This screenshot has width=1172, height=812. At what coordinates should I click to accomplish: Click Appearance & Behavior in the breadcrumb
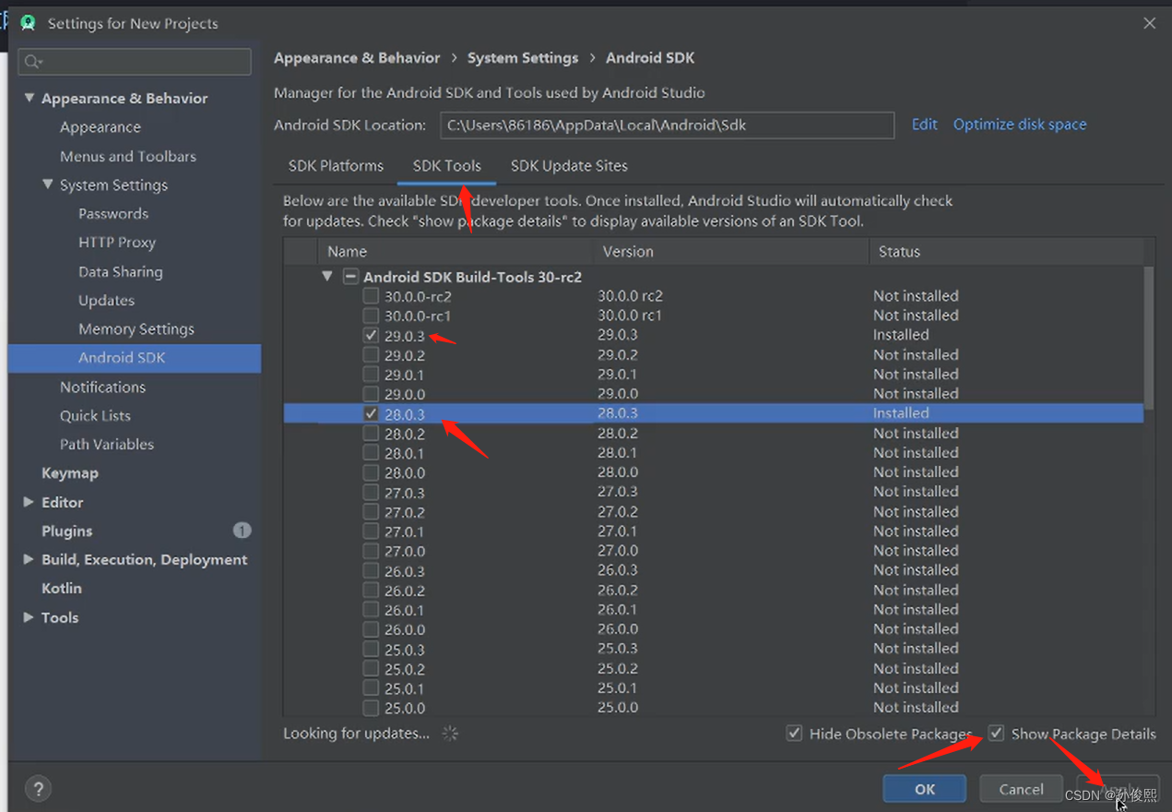coord(357,57)
